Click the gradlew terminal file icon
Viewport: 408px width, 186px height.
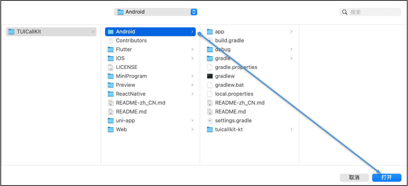[x=210, y=76]
